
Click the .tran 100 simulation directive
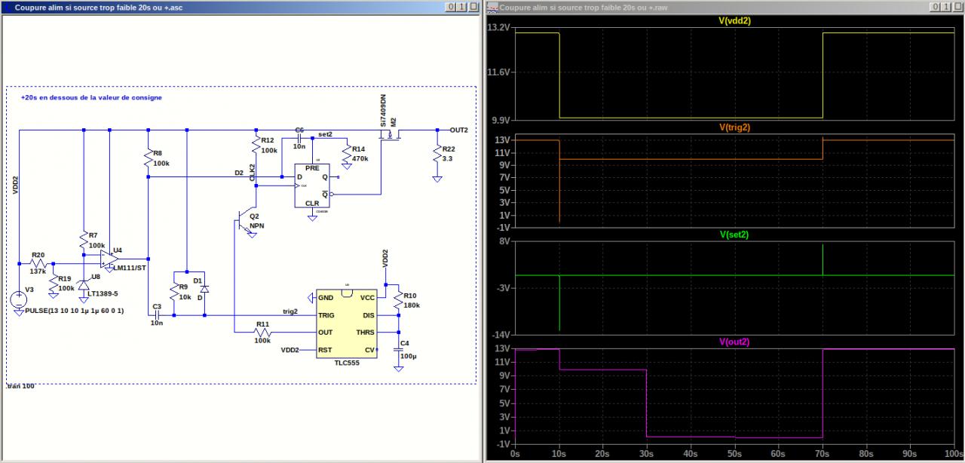[x=21, y=386]
